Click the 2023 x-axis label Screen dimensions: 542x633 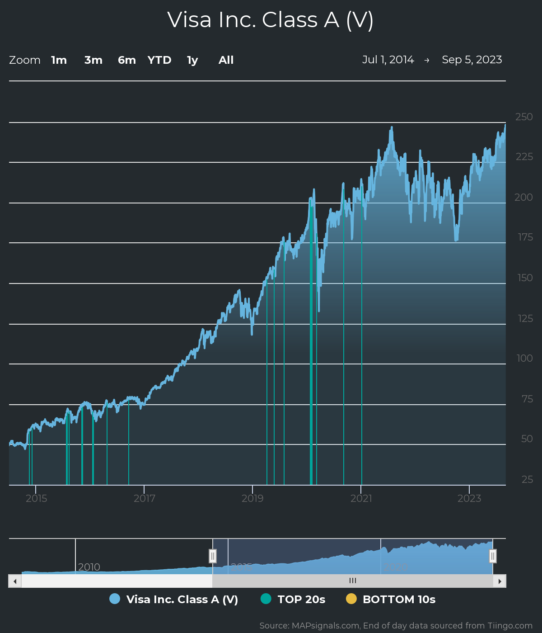click(469, 498)
